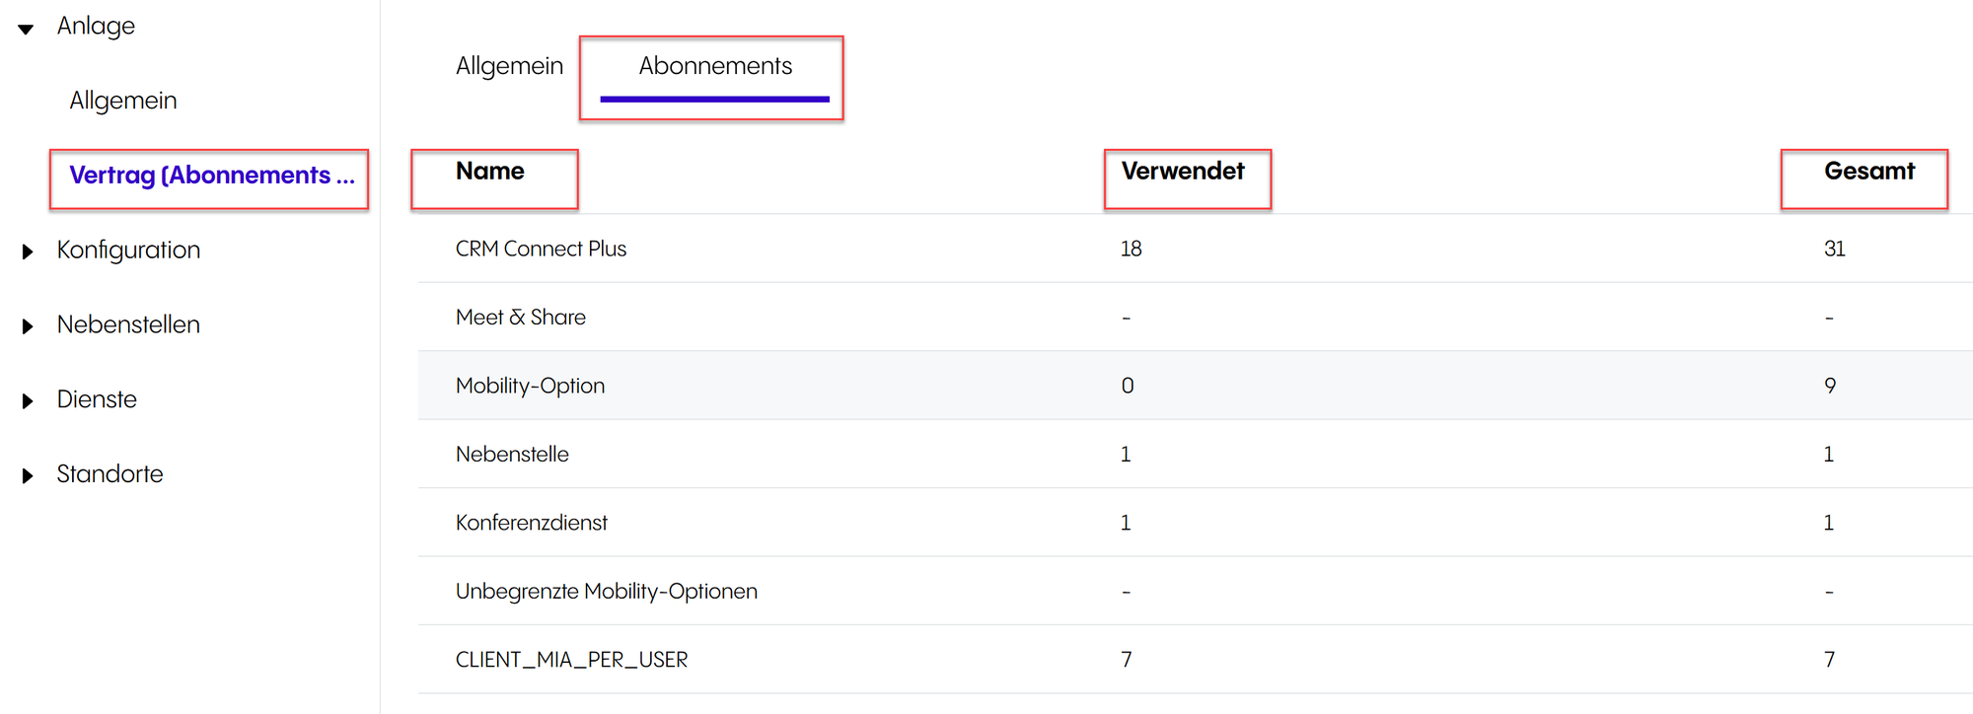1973x714 pixels.
Task: Select Vertrag (Abonnements ...) sidebar item
Action: (x=211, y=176)
